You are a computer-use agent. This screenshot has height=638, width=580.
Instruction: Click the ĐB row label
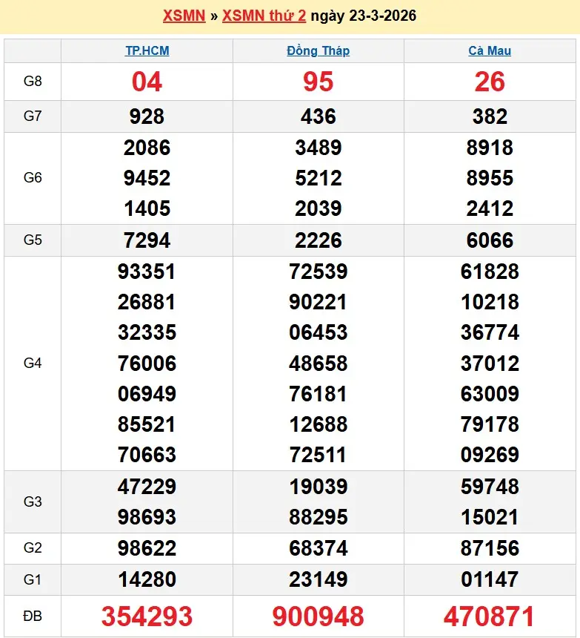coord(33,616)
